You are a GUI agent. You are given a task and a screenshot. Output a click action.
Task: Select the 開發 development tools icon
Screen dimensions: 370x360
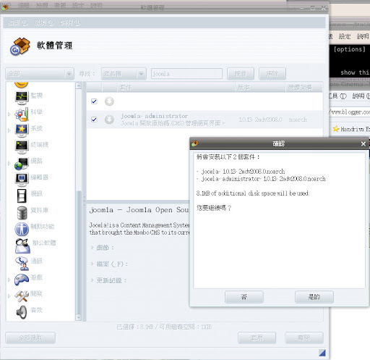[x=22, y=296]
